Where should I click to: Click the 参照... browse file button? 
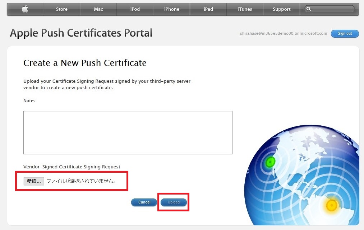(x=34, y=181)
